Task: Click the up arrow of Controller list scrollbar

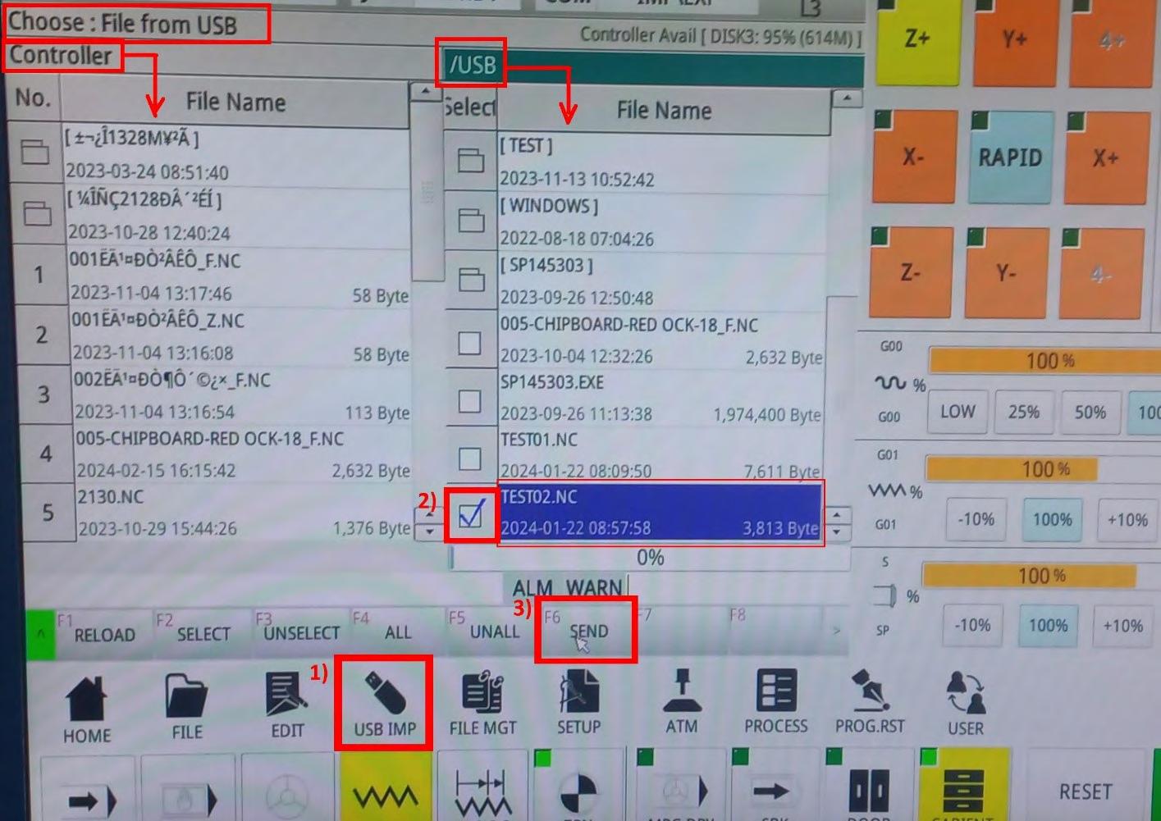Action: pyautogui.click(x=425, y=91)
